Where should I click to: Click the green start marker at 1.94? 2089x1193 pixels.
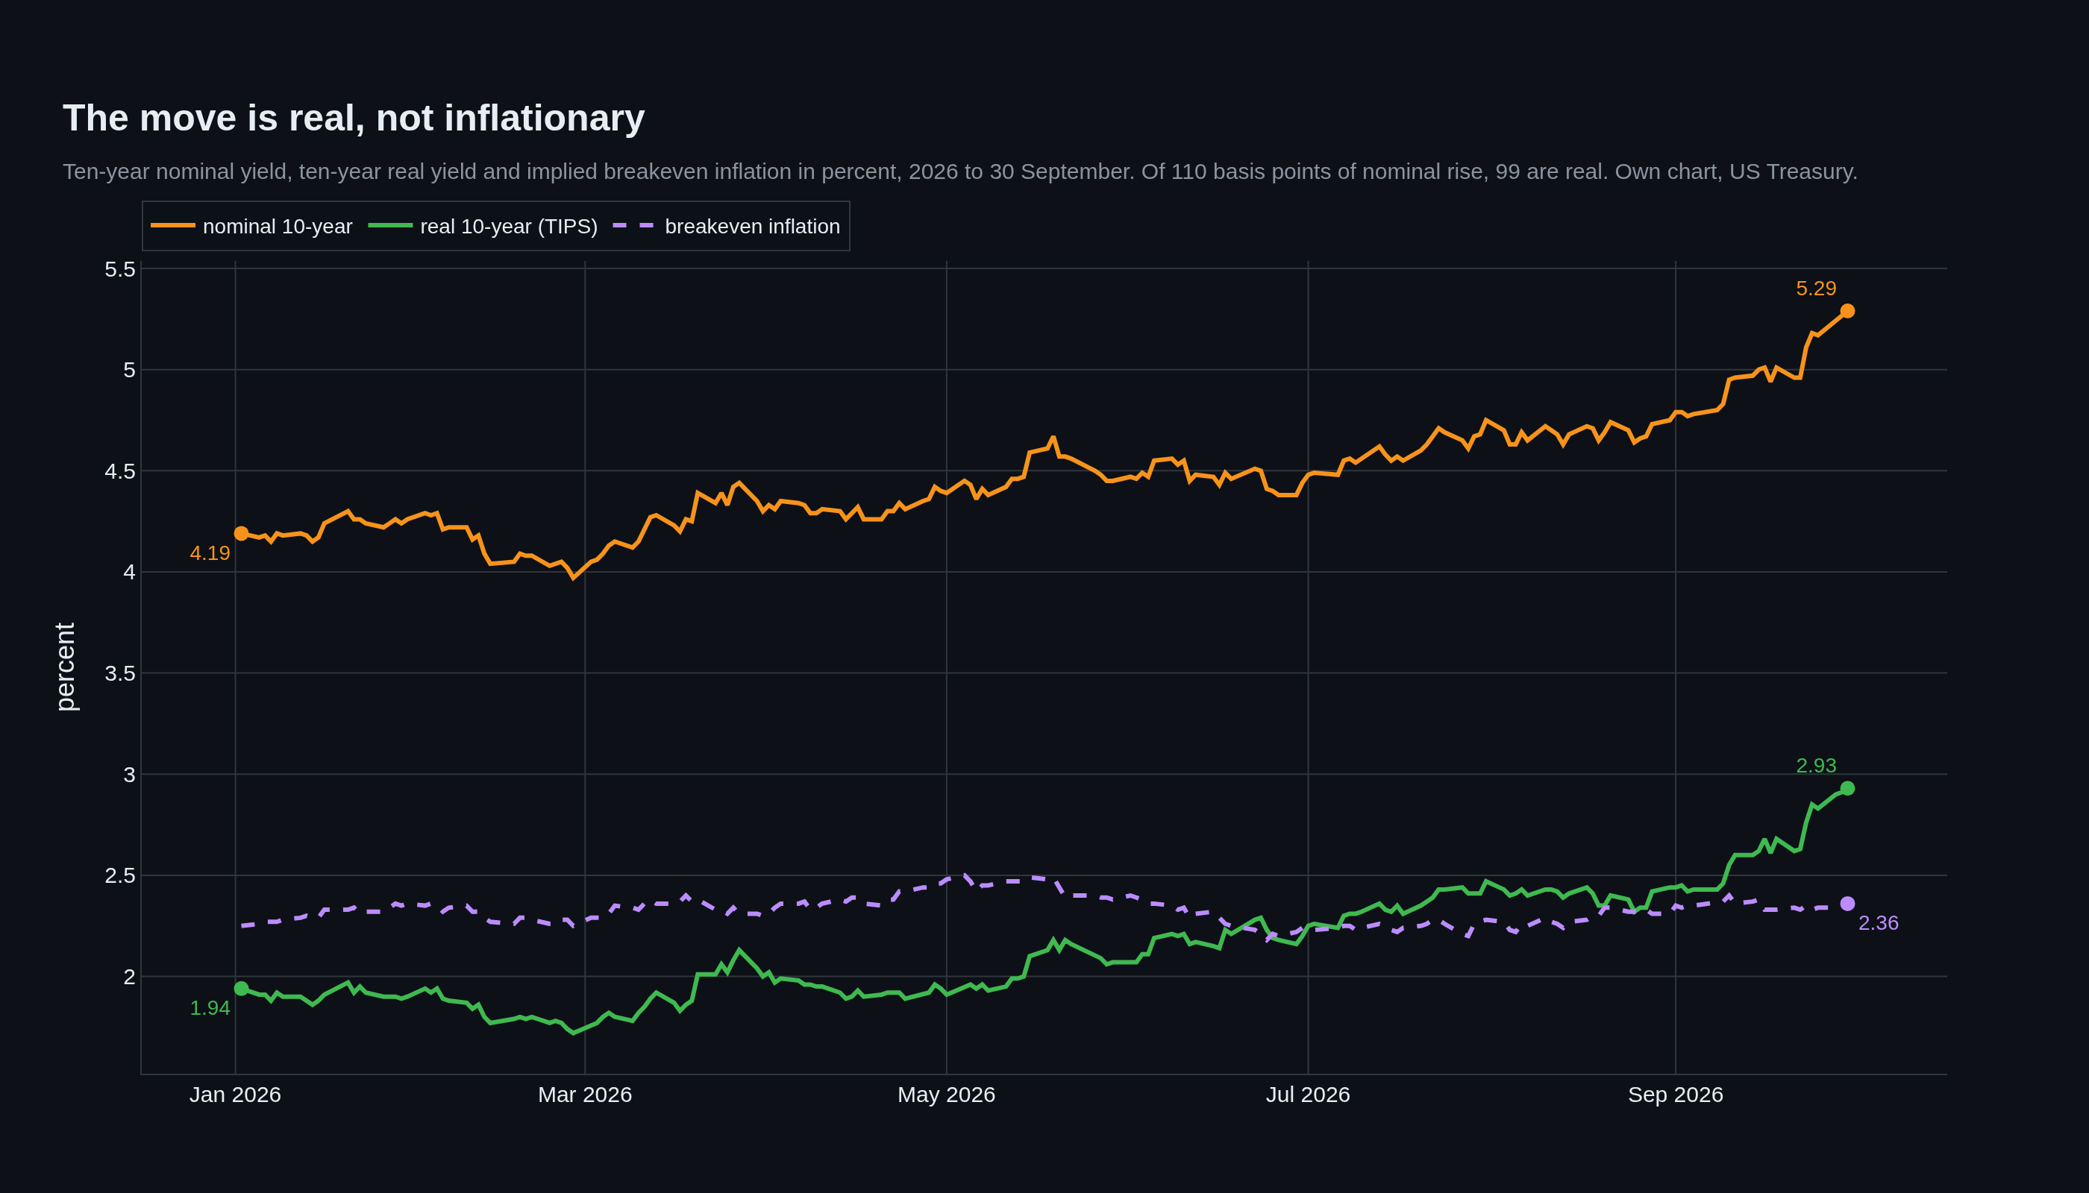(x=241, y=988)
